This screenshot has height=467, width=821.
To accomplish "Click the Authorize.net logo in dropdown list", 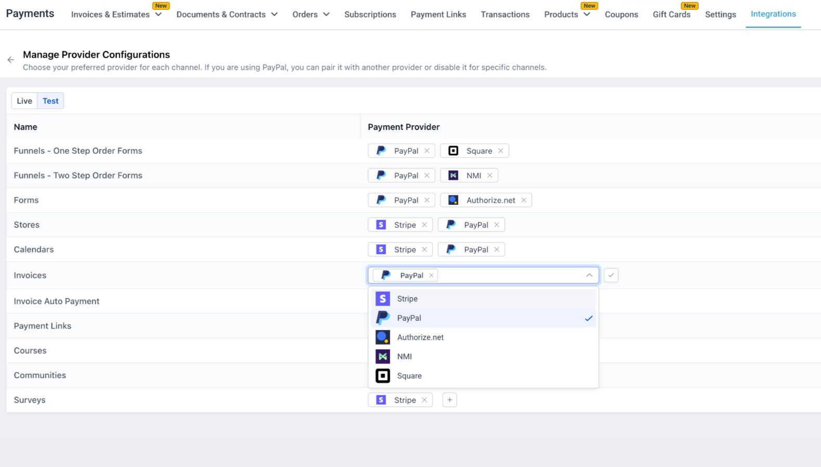I will (x=383, y=337).
